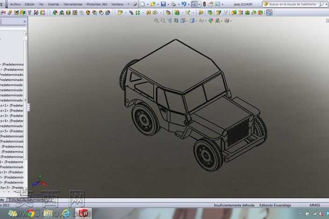Viewport: 329px width, 219px height.
Task: Click the Previous View icon above viewport
Action: [x=170, y=21]
